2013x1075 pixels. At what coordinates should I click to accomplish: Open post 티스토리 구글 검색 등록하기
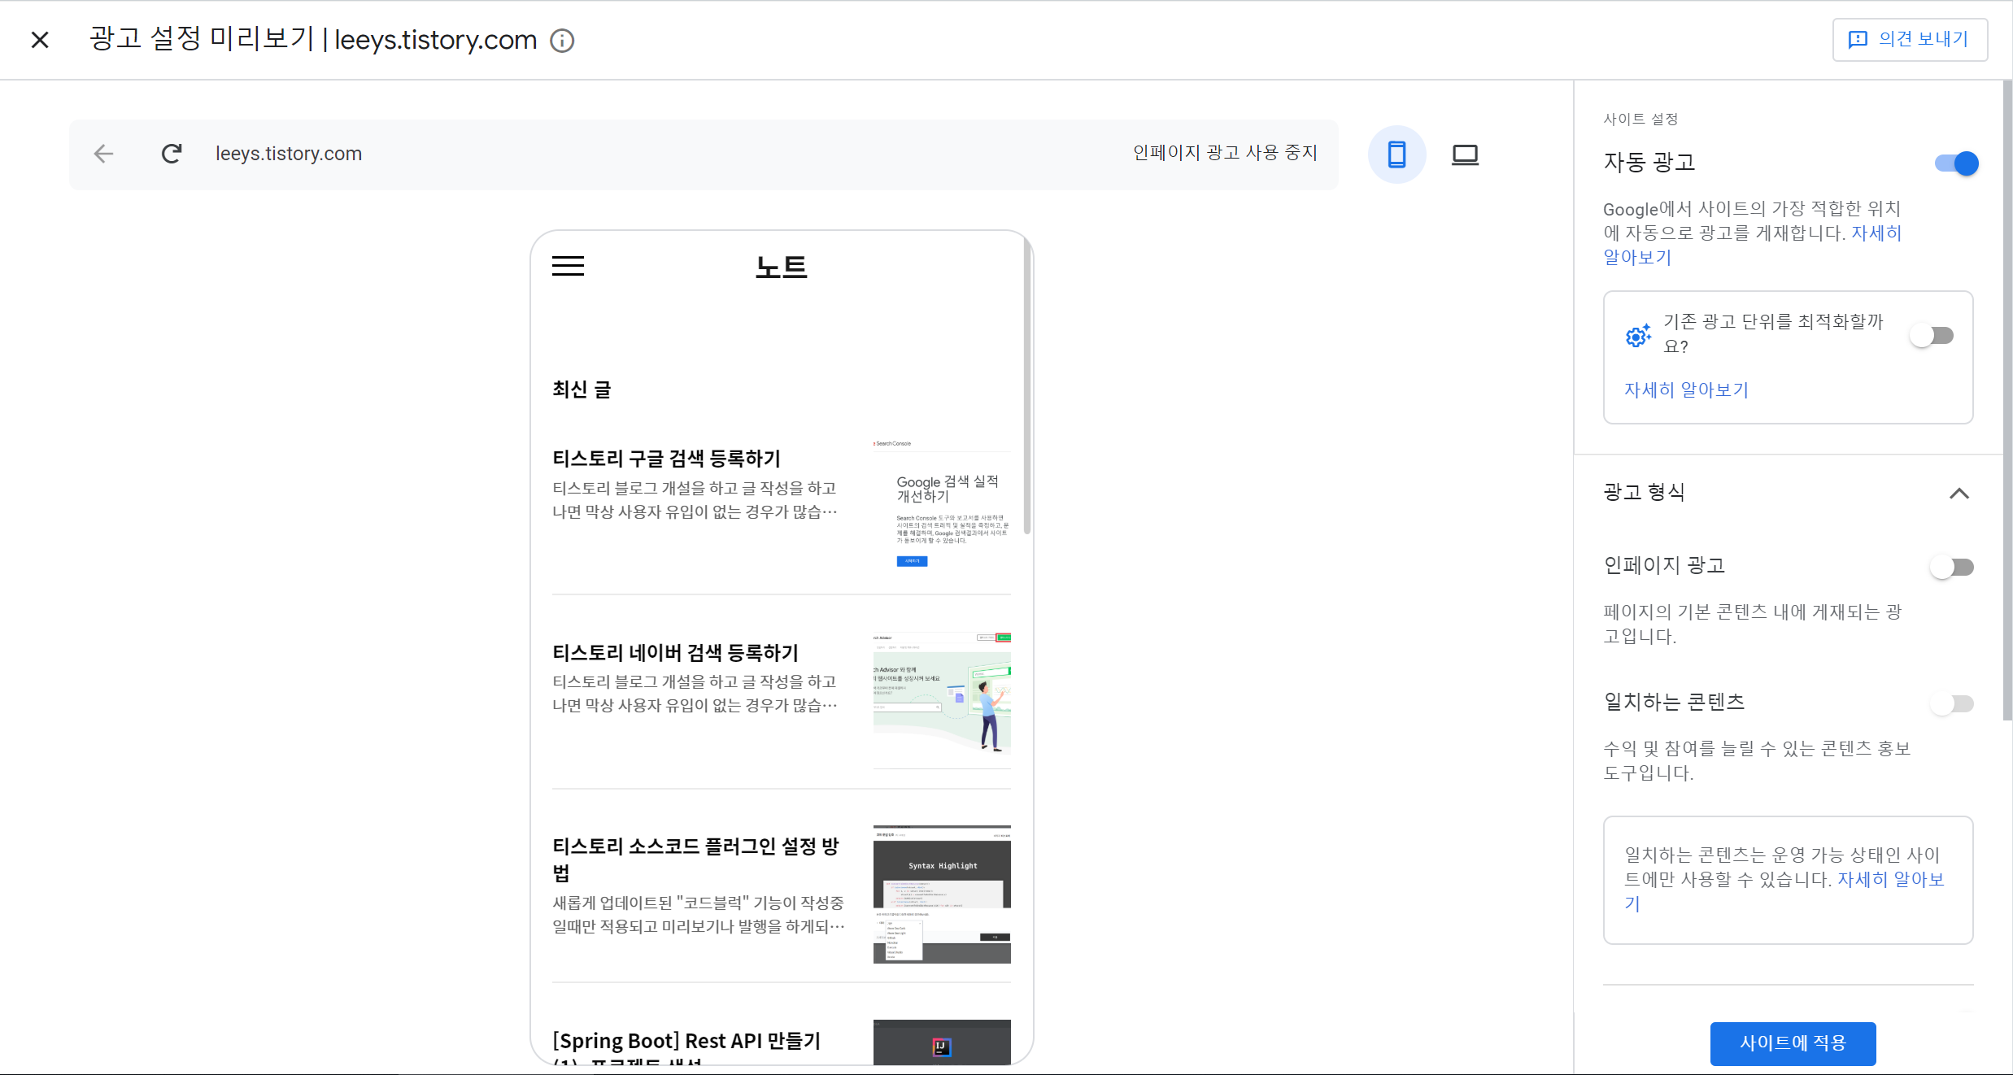[666, 459]
